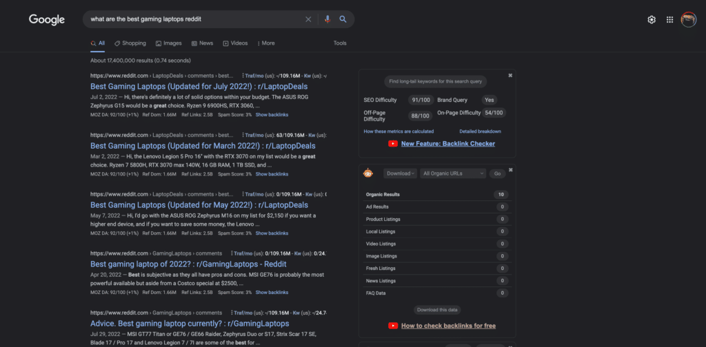Start voice search with the microphone icon

tap(327, 19)
